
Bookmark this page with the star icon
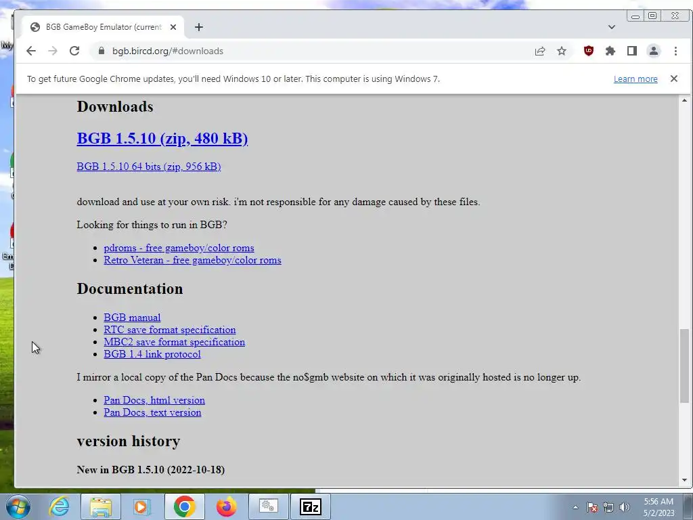click(x=561, y=51)
